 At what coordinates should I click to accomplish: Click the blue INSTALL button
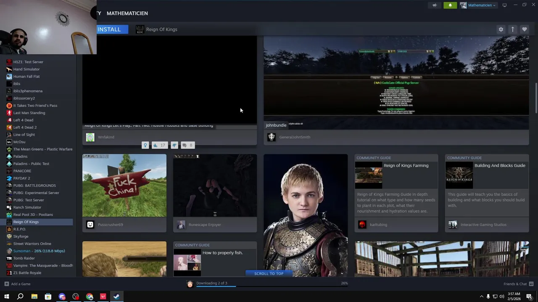pyautogui.click(x=112, y=29)
